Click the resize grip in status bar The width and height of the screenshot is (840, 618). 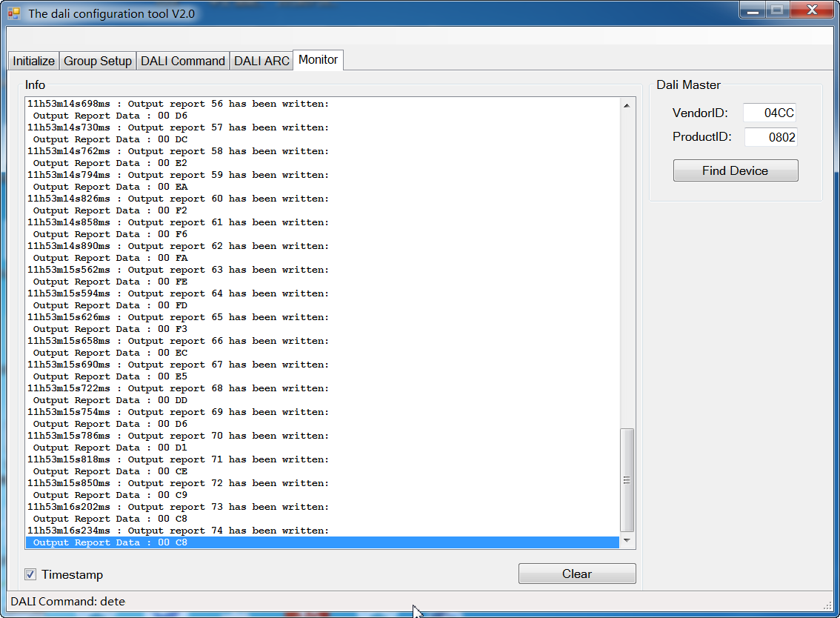coord(828,605)
